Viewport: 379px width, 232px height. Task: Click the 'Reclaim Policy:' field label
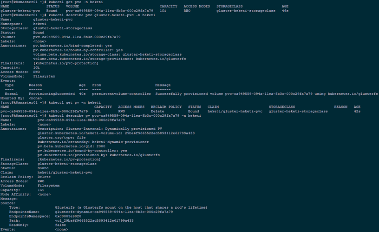(17, 177)
